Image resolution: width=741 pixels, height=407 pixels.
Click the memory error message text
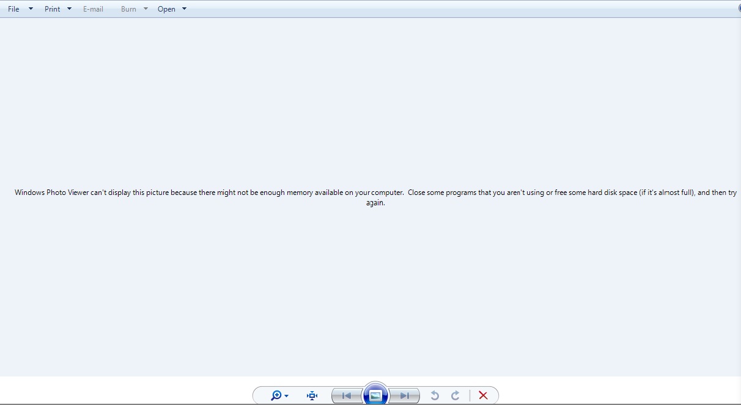pos(375,197)
